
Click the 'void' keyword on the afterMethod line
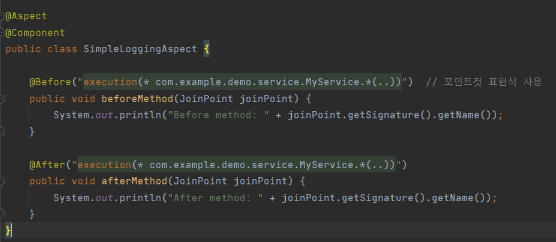pos(83,181)
